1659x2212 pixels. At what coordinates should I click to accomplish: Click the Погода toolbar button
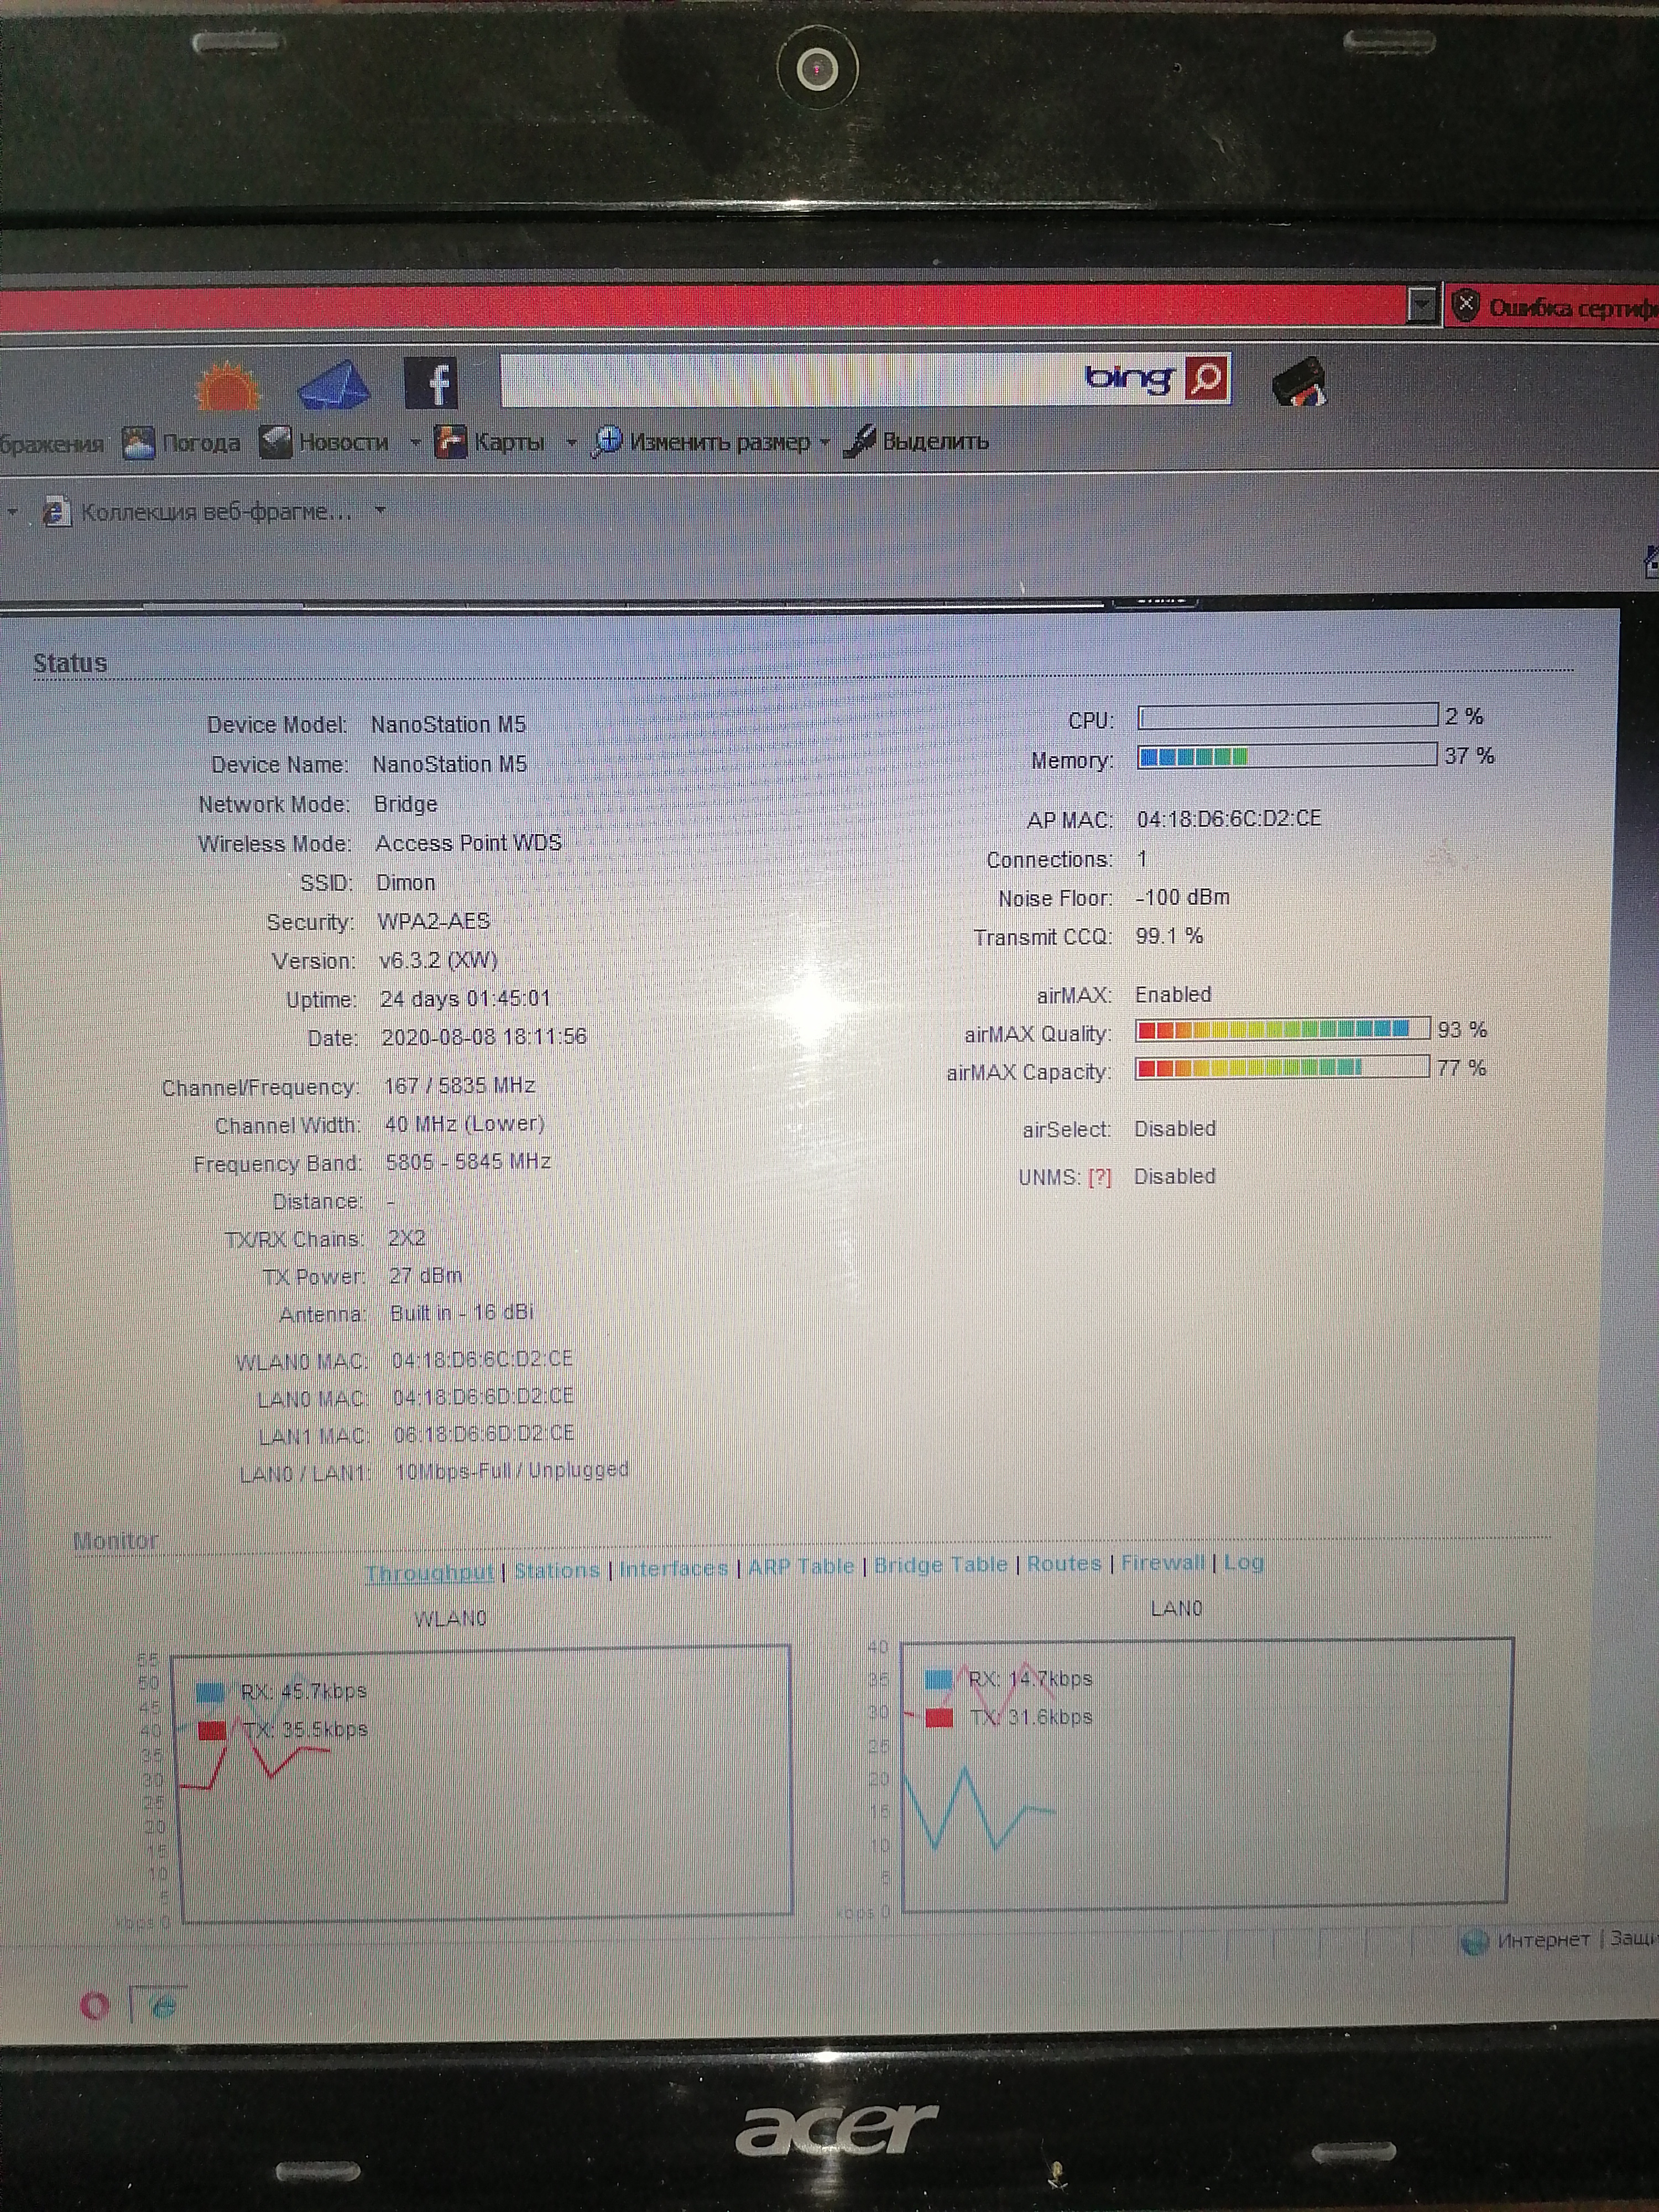(x=182, y=442)
